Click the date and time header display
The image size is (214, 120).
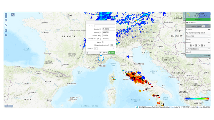point(200,15)
